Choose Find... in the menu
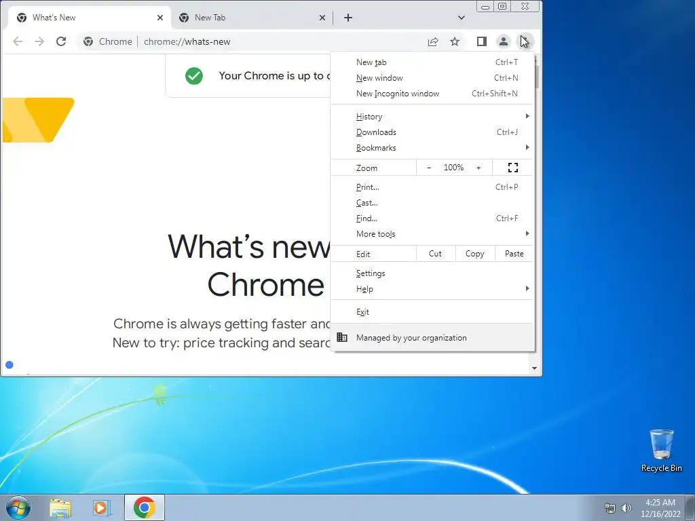Screen dimensions: 695x521 point(432,218)
